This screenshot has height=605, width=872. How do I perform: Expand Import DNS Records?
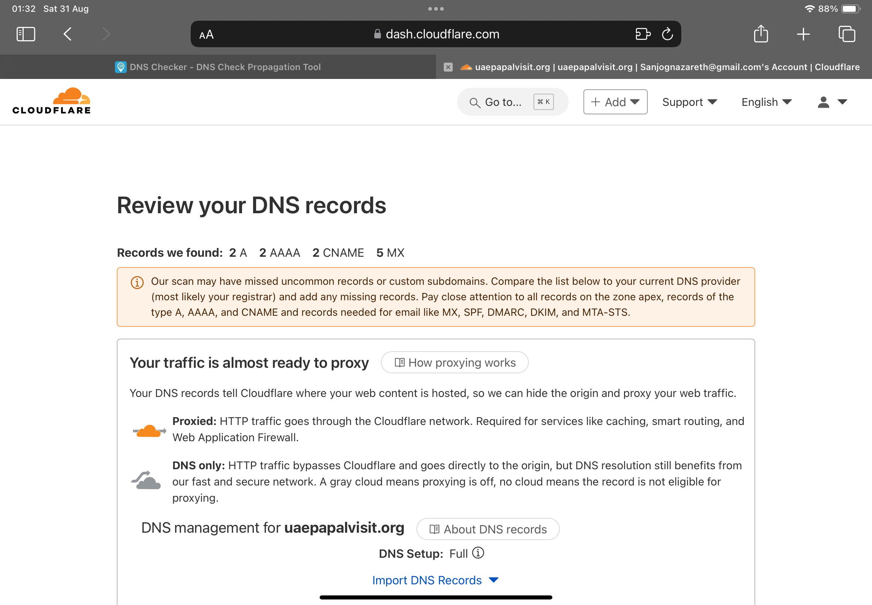435,580
